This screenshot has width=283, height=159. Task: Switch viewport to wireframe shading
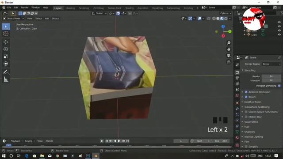click(x=214, y=19)
